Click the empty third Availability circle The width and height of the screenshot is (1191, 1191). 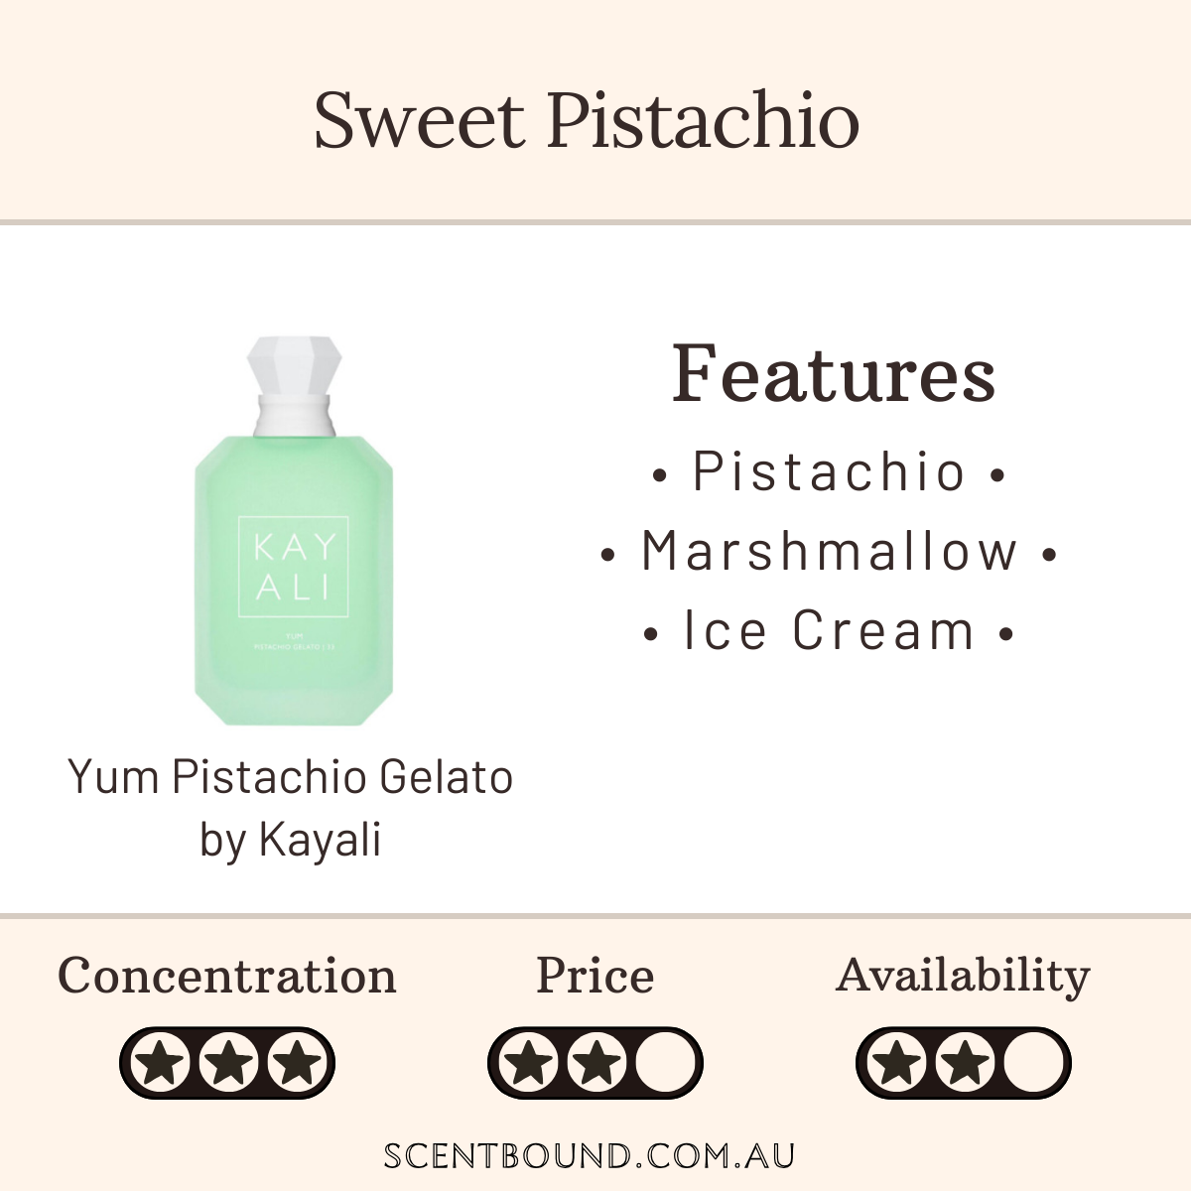[1029, 1063]
